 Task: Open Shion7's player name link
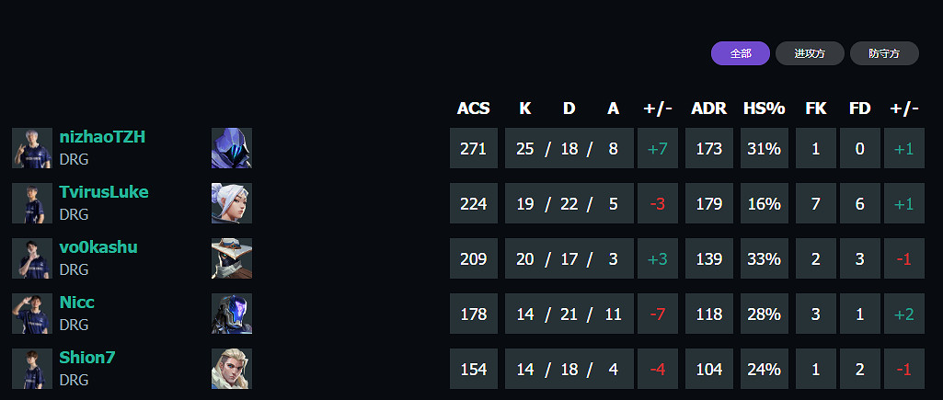point(87,358)
